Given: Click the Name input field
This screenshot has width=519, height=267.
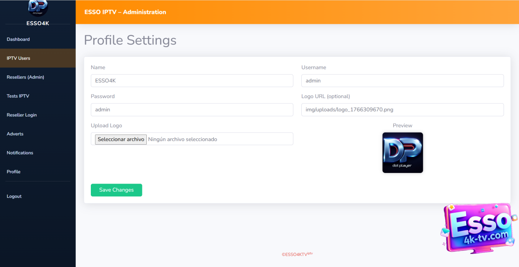Looking at the screenshot, I should pos(192,81).
